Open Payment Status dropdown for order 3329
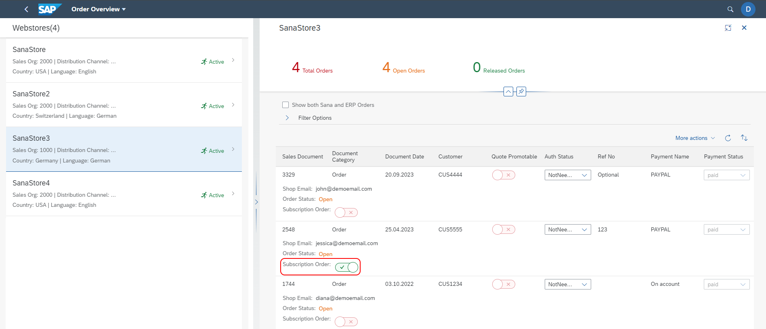This screenshot has width=766, height=329. click(x=726, y=175)
